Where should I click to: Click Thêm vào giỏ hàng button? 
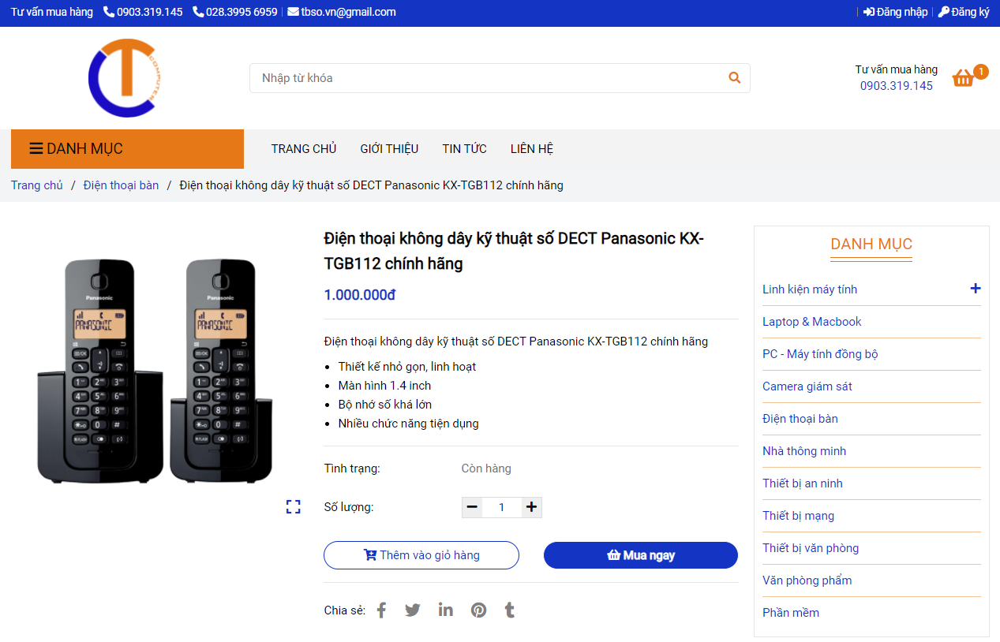(421, 555)
